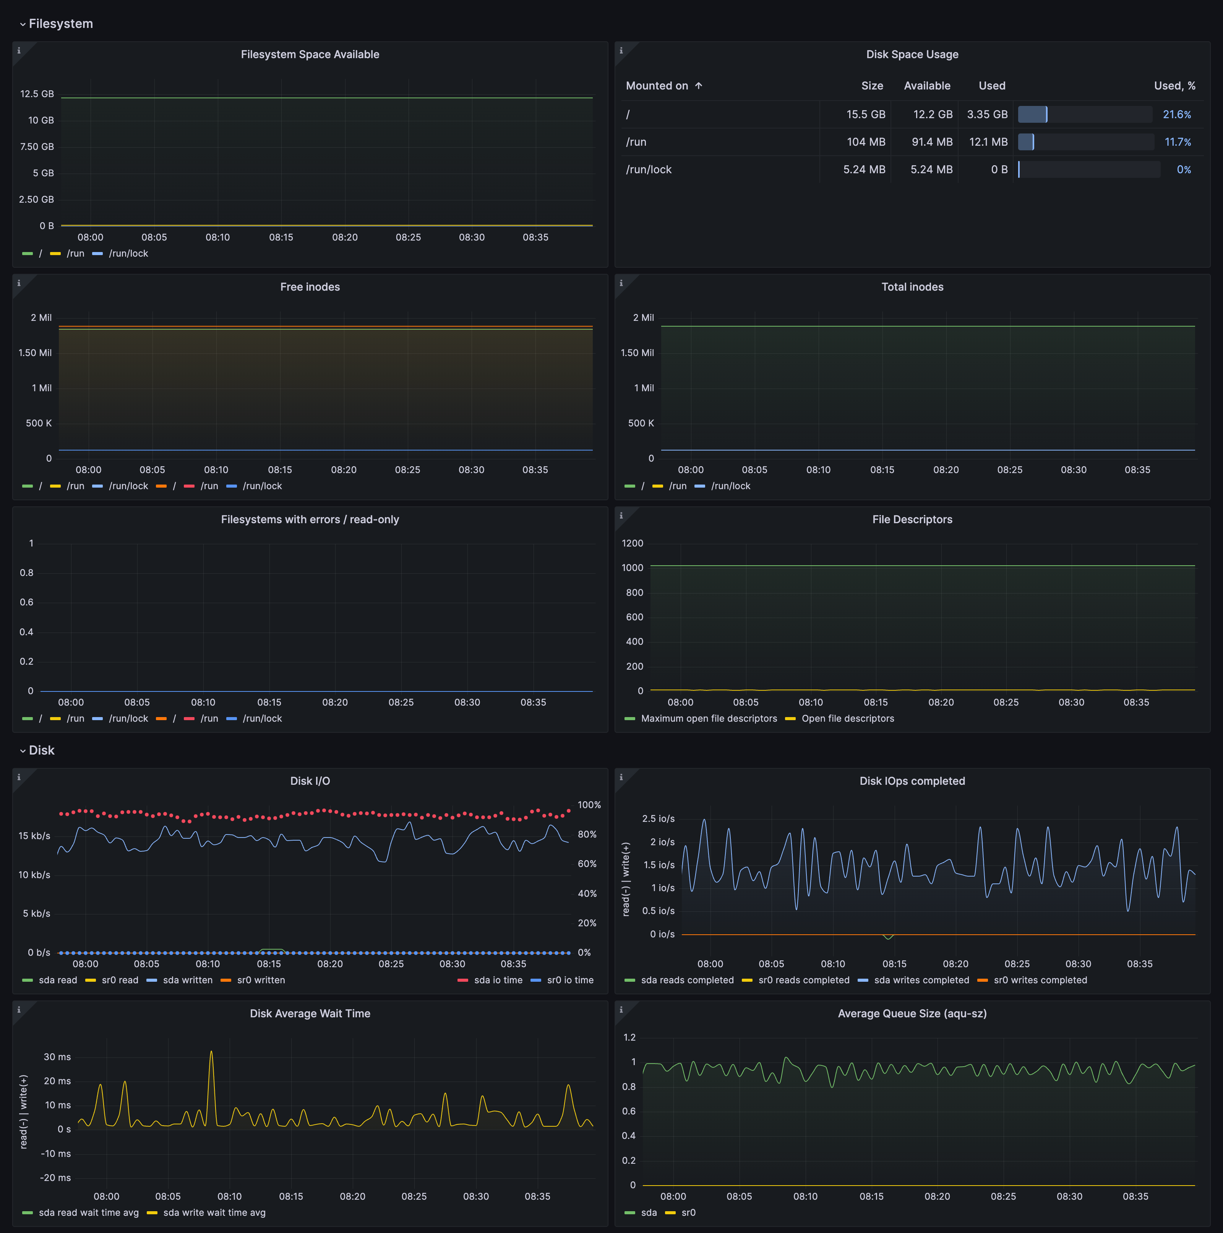Click the Disk Average Wait Time info icon

tap(19, 1009)
